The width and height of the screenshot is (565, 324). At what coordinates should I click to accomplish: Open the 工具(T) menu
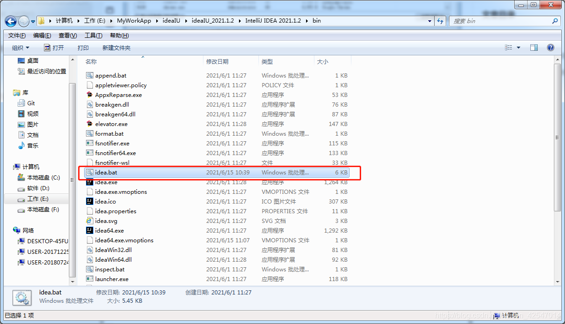(93, 36)
